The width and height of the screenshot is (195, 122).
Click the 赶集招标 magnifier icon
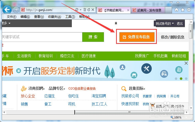tap(124, 89)
